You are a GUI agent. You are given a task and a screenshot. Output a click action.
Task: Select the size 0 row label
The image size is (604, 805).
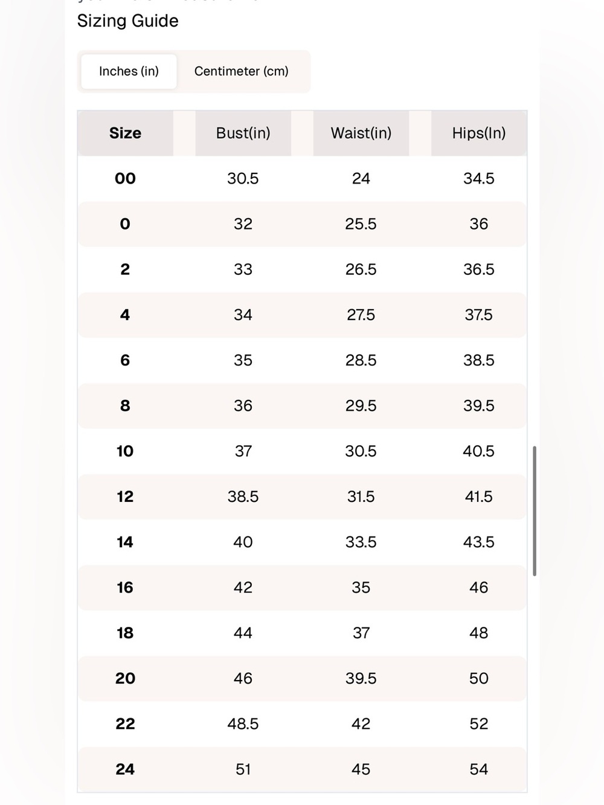tap(125, 224)
